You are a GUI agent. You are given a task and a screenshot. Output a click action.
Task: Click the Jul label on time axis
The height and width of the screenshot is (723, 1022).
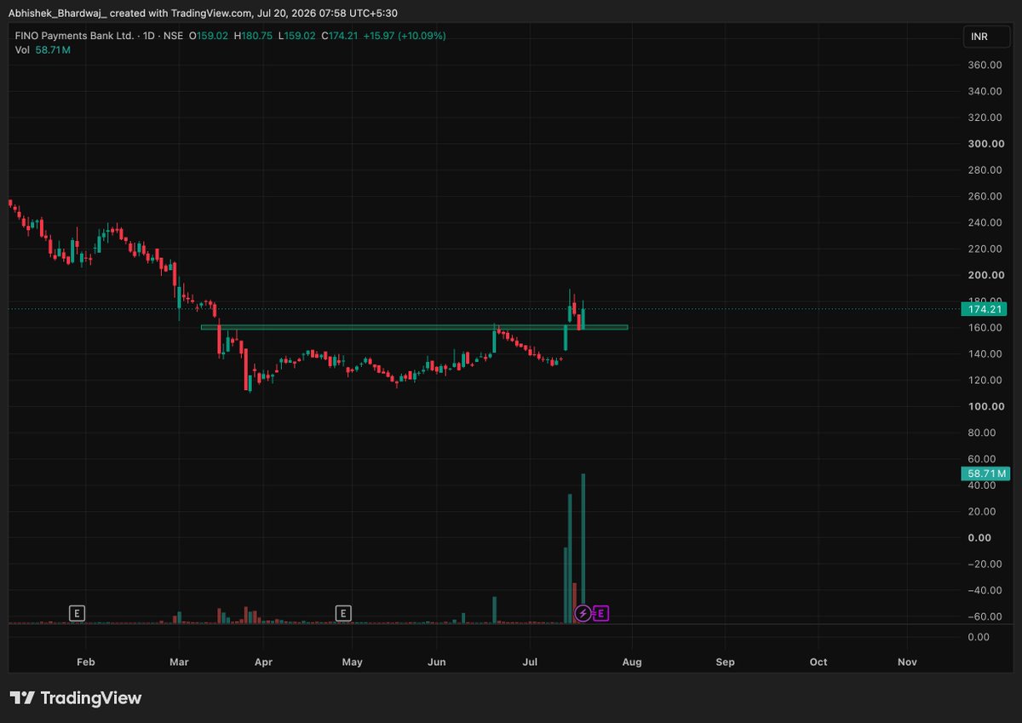coord(531,662)
